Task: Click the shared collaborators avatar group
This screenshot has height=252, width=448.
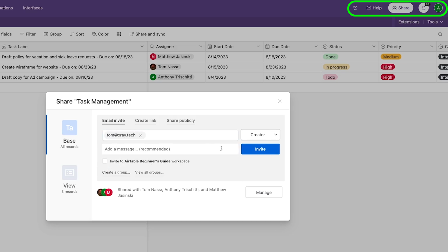Action: [105, 192]
